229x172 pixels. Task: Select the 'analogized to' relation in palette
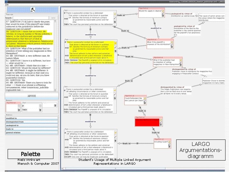pyautogui.click(x=32, y=125)
